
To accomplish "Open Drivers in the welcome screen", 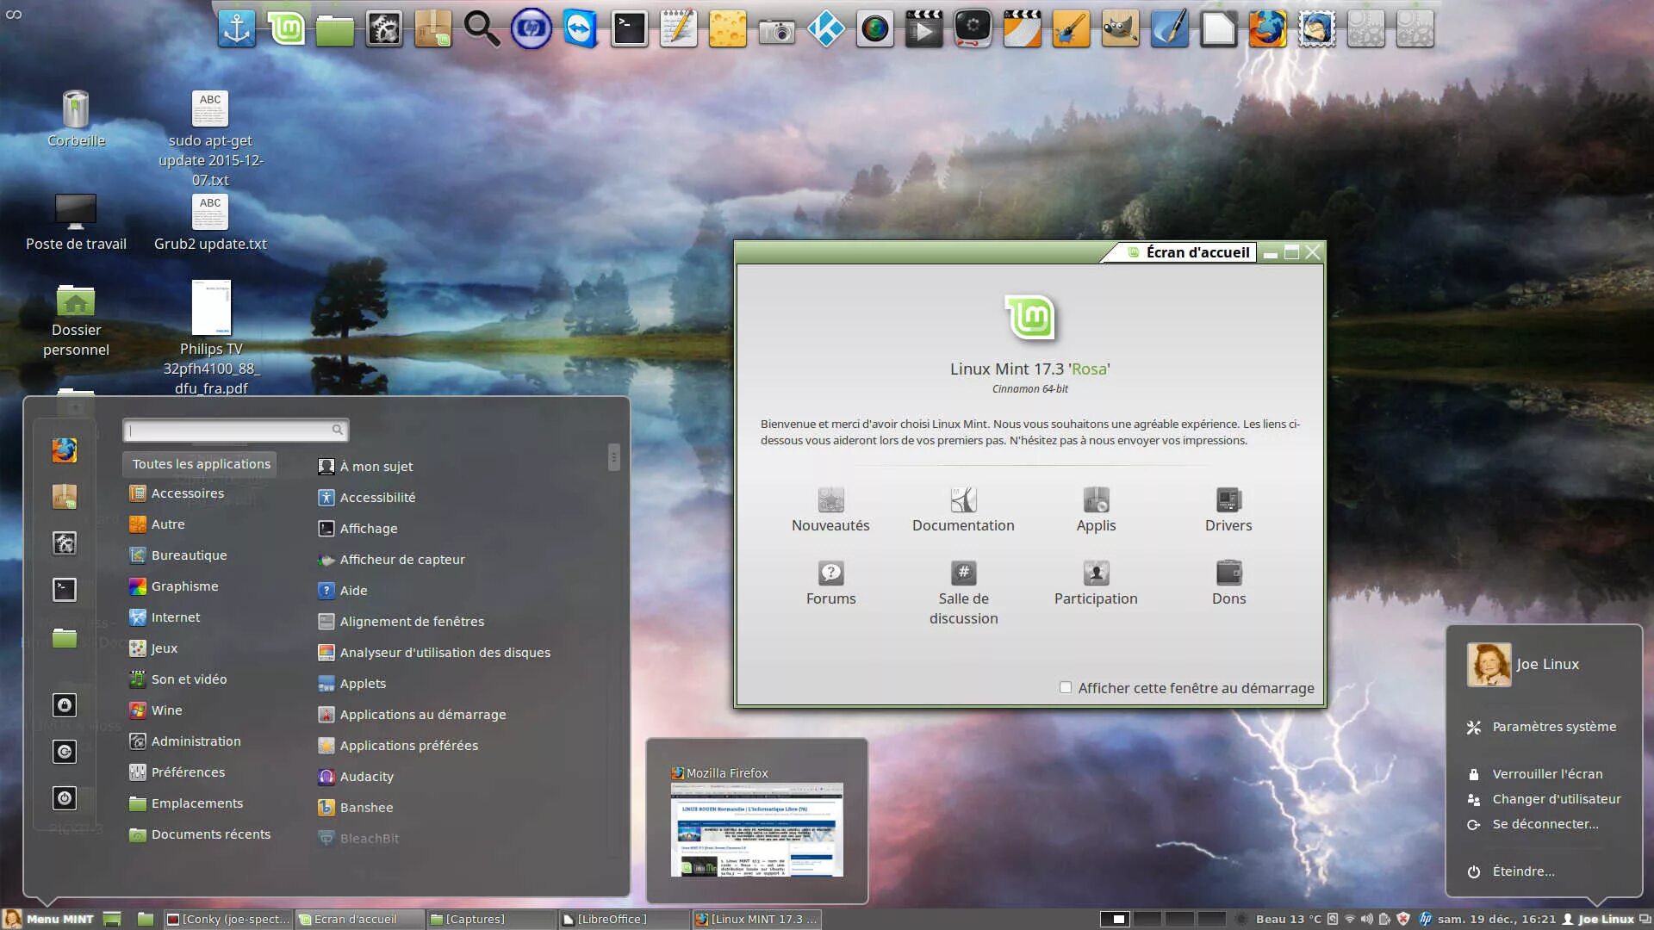I will coord(1228,510).
